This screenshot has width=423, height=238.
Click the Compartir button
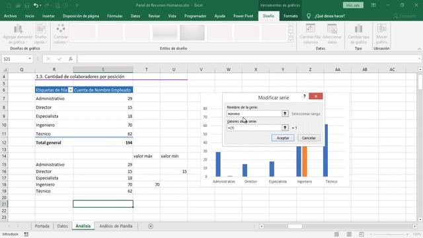[405, 16]
